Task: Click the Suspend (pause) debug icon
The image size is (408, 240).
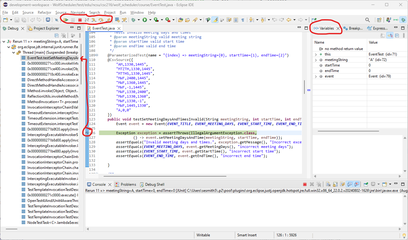Action: 73,20
